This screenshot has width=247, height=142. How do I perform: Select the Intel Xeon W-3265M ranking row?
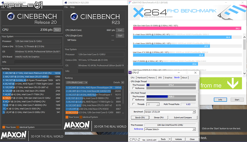tap(94, 91)
